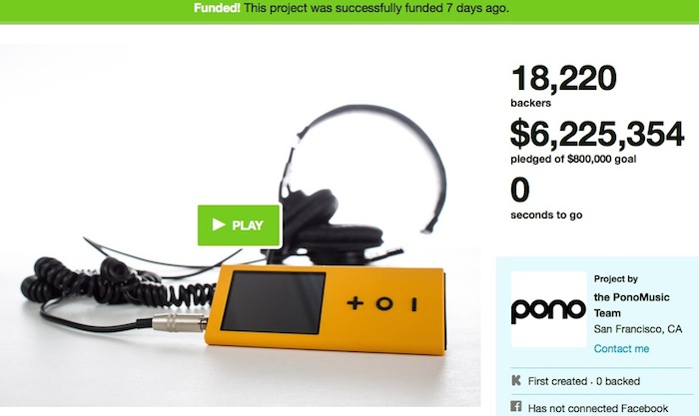Screen dimensions: 699x416
Task: Click the 18,220 backers count
Action: pyautogui.click(x=564, y=79)
